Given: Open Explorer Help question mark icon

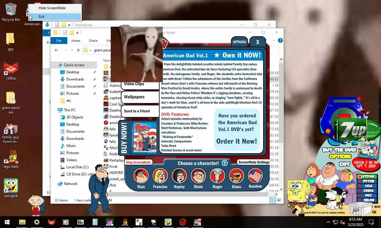Looking at the screenshot, I should (280, 40).
